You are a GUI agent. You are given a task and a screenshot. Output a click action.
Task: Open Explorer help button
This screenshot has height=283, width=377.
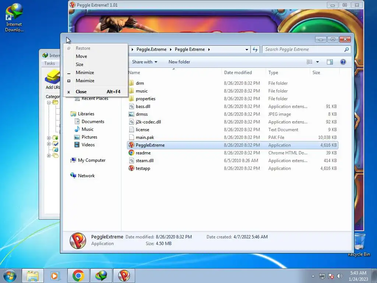[x=343, y=62]
